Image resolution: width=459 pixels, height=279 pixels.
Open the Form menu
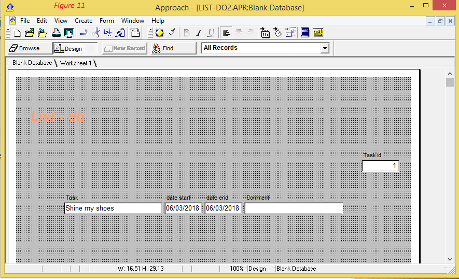[x=106, y=21]
